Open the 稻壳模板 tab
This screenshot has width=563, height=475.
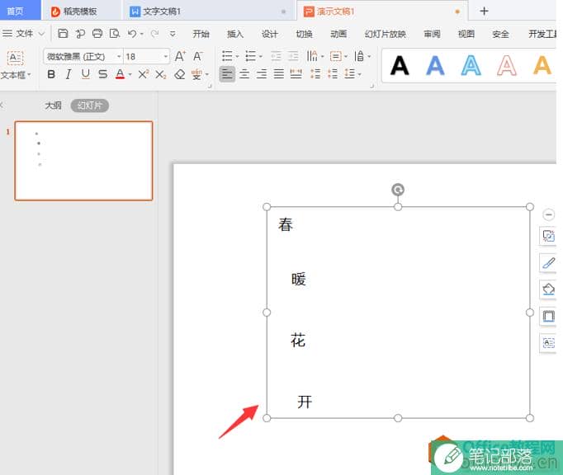pyautogui.click(x=81, y=12)
